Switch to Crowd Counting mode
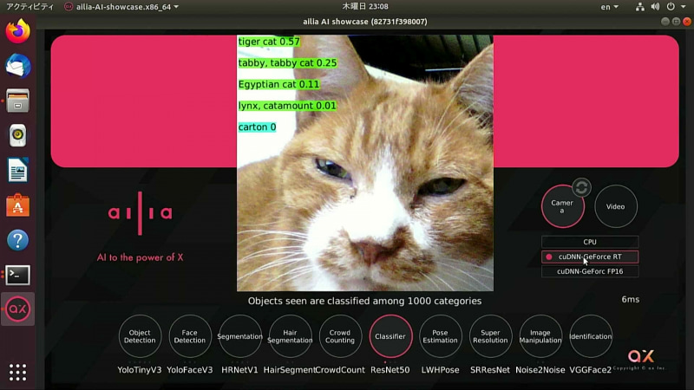 coord(340,336)
